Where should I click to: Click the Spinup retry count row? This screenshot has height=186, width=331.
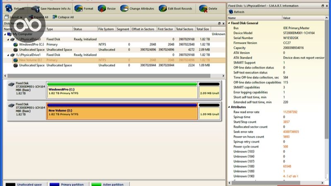point(276,142)
